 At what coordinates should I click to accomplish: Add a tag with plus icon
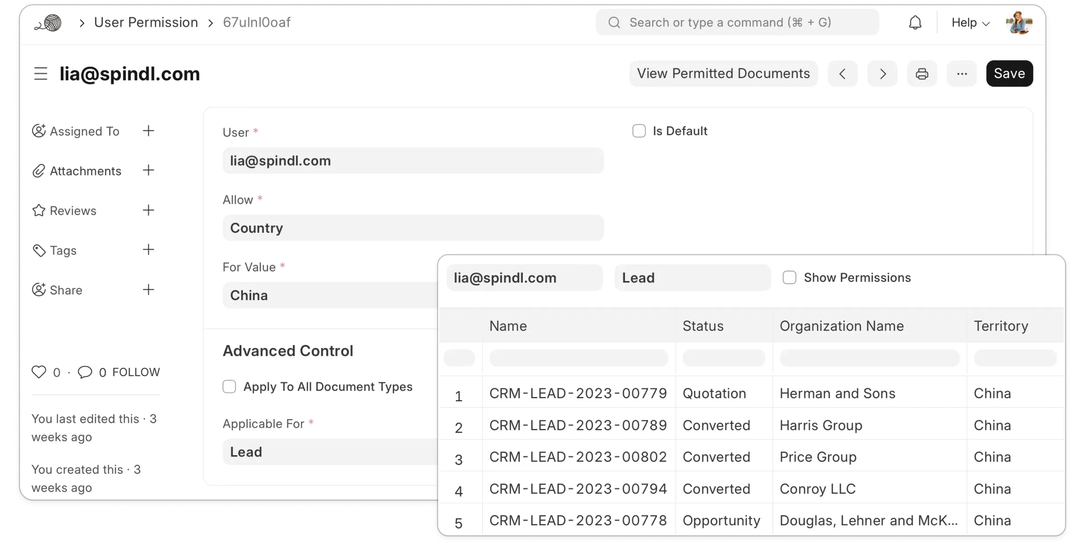point(148,250)
